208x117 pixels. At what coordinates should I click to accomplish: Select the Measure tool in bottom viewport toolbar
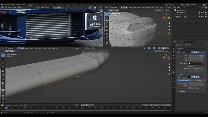point(3,83)
